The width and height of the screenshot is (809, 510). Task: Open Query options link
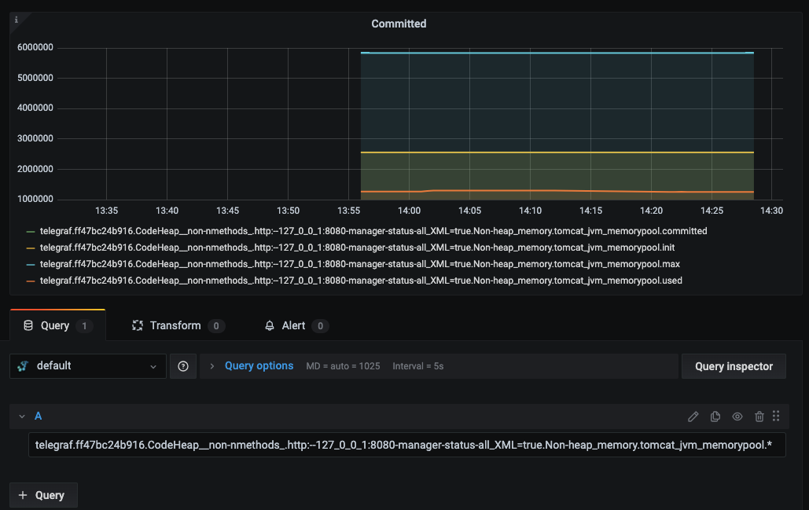pos(259,365)
